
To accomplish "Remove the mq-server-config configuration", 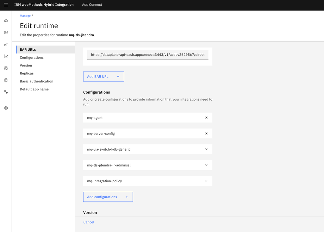I will (x=206, y=134).
